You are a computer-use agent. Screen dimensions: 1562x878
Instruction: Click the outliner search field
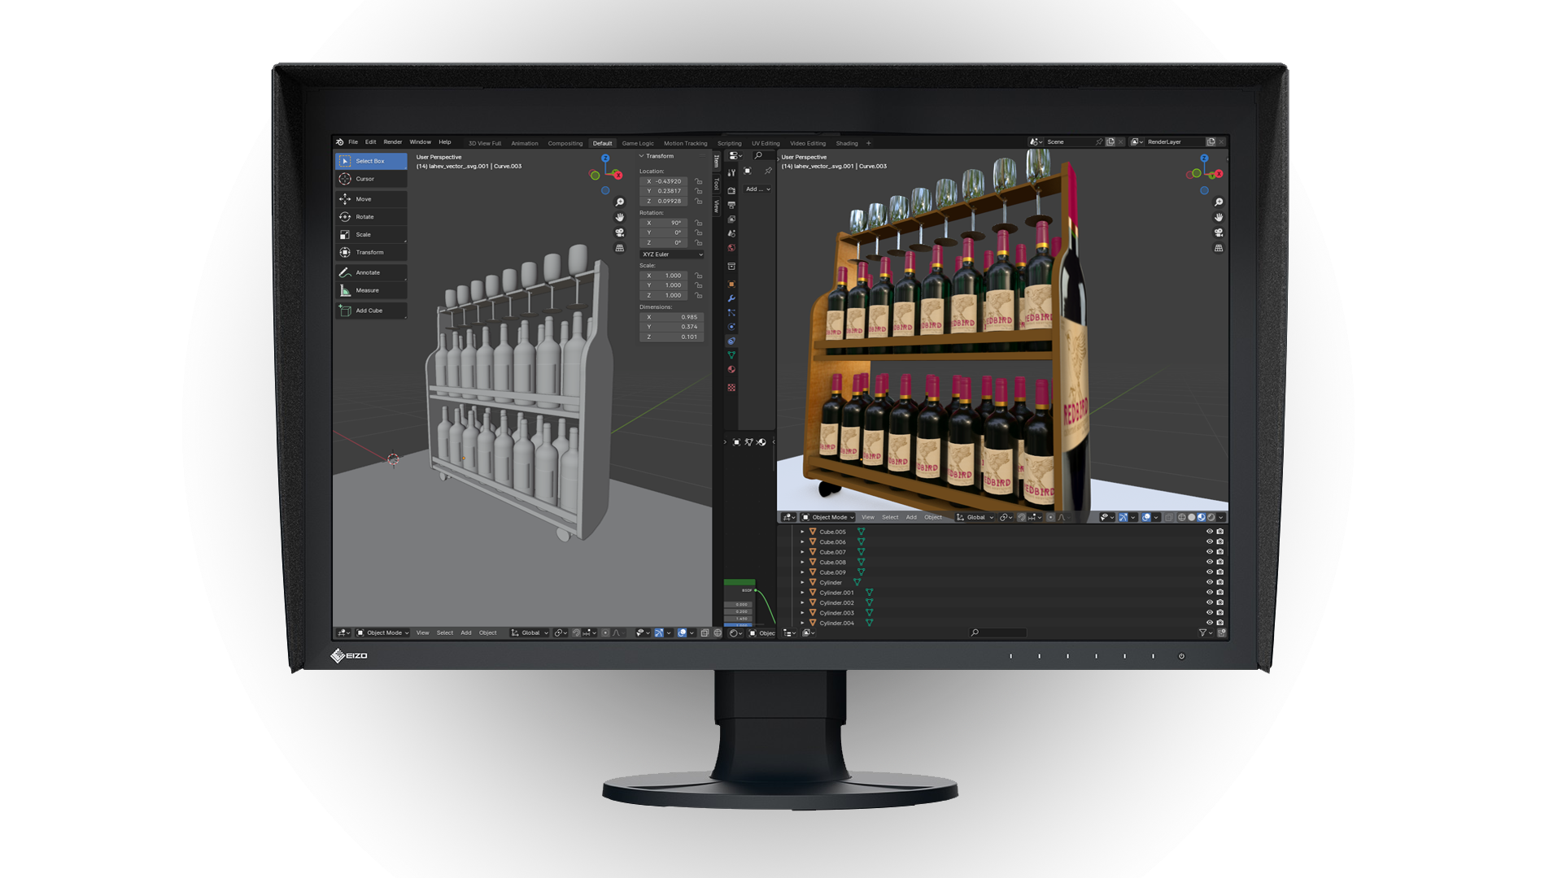(998, 632)
